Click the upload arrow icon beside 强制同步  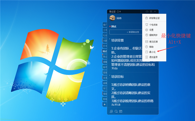(147, 35)
